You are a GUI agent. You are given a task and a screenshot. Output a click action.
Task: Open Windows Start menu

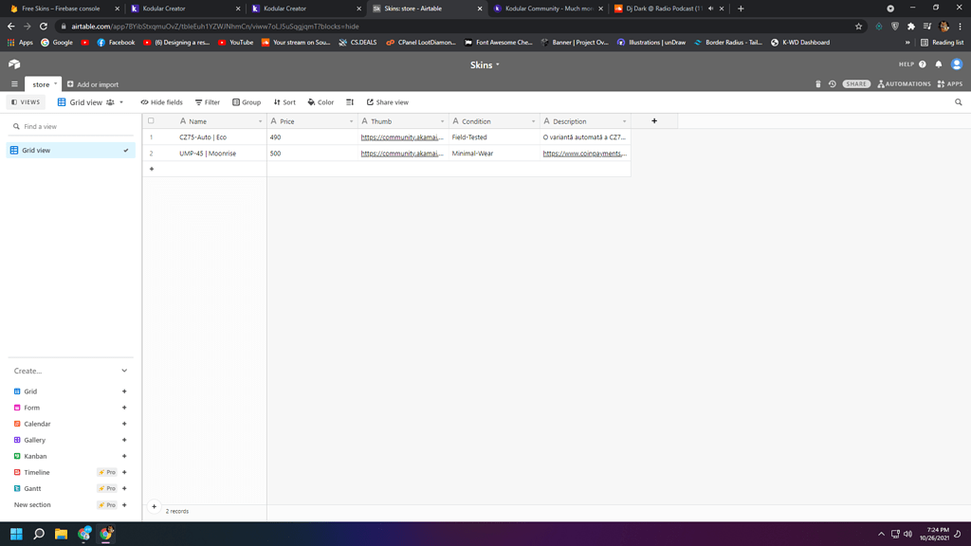(17, 534)
